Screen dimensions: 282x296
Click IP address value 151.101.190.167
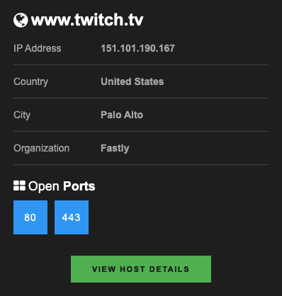pyautogui.click(x=137, y=48)
